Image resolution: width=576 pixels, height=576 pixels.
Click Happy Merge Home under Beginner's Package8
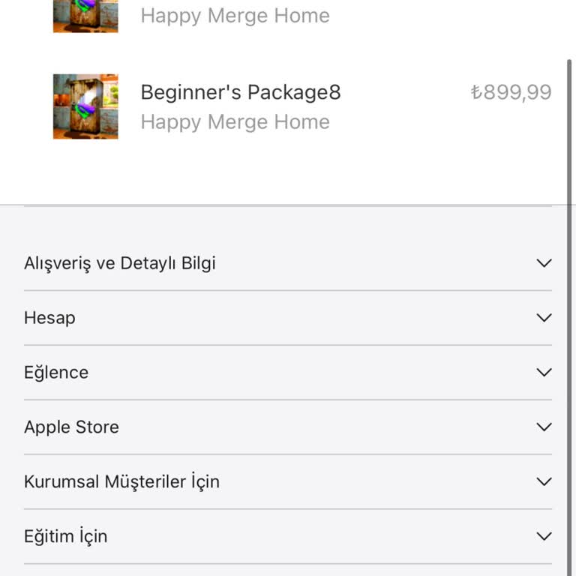(x=235, y=121)
